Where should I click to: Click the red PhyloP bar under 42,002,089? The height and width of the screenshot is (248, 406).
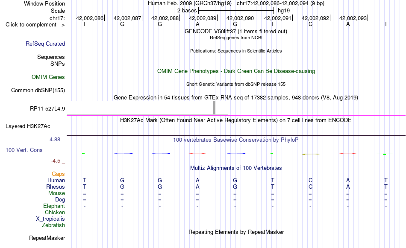(x=197, y=153)
